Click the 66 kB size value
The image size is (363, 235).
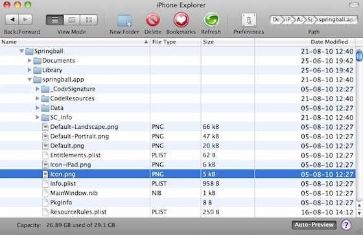click(211, 127)
